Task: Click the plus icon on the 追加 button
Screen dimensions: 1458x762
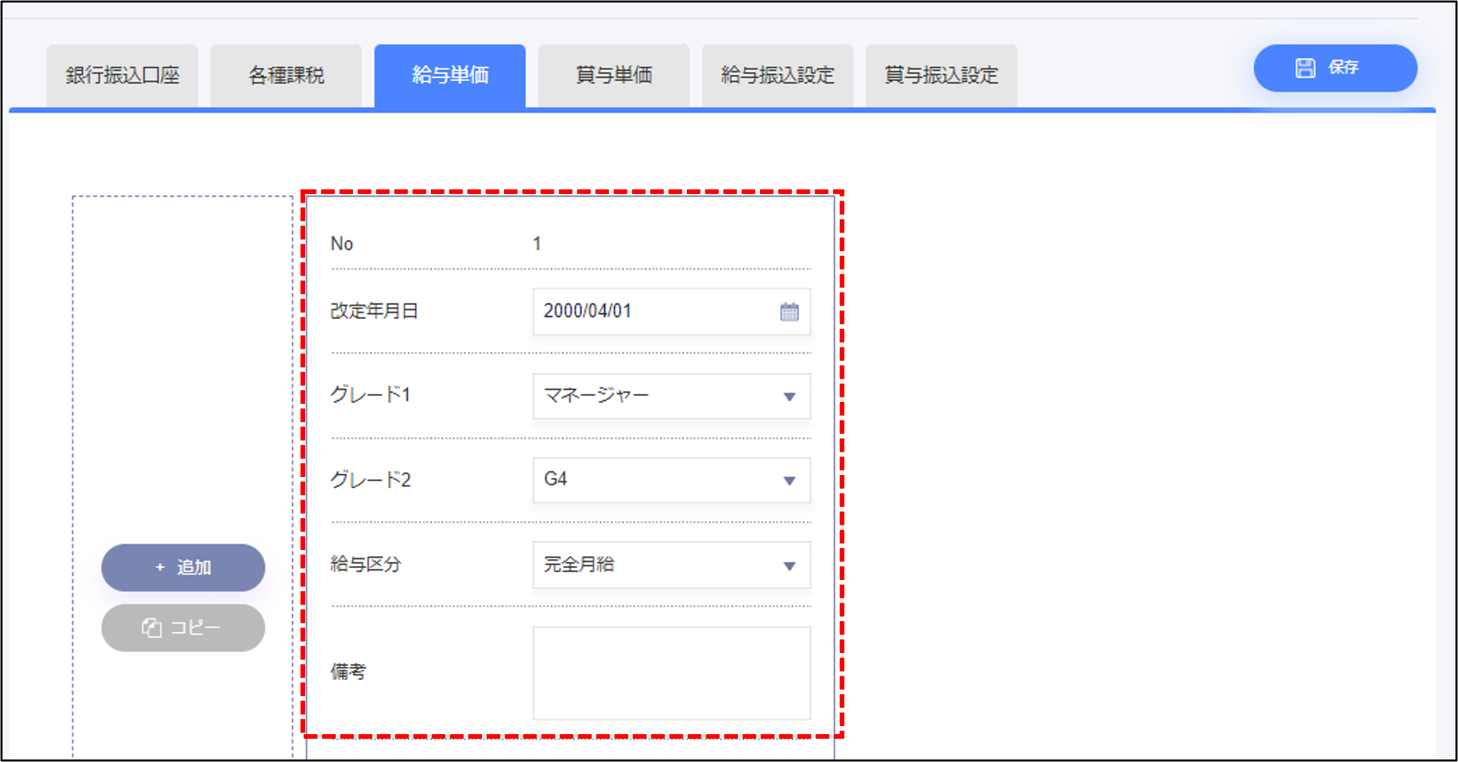Action: [x=160, y=567]
